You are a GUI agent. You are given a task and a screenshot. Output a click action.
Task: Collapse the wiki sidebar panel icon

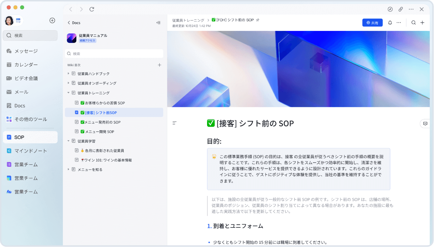pos(158,23)
